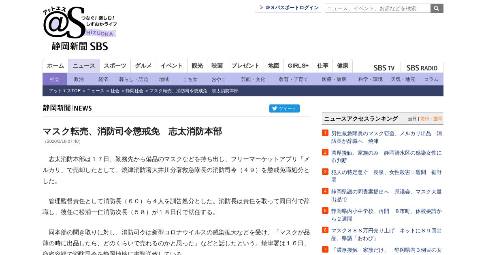Screen dimensions: 486x255
Task: Open ranking article 濃厚接触、家族のみ
Action: tap(386, 157)
